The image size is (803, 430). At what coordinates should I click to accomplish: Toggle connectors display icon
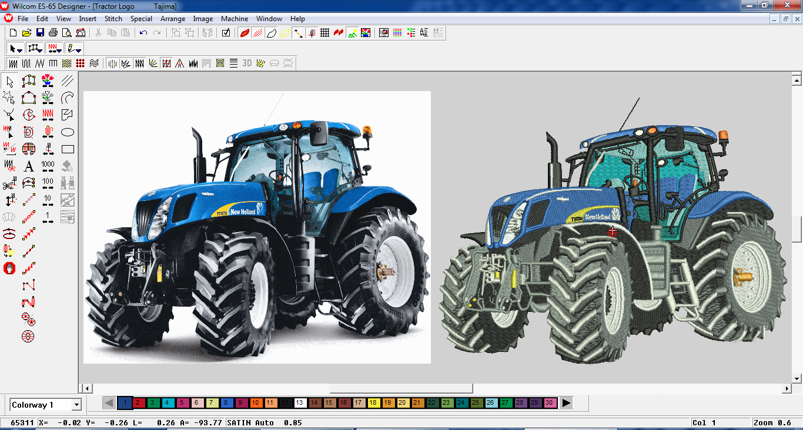pyautogui.click(x=298, y=33)
